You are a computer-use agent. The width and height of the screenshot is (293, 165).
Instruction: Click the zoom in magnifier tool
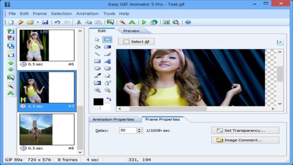(97, 90)
